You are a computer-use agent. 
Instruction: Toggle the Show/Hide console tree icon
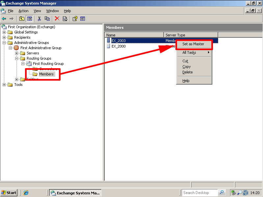[30, 19]
